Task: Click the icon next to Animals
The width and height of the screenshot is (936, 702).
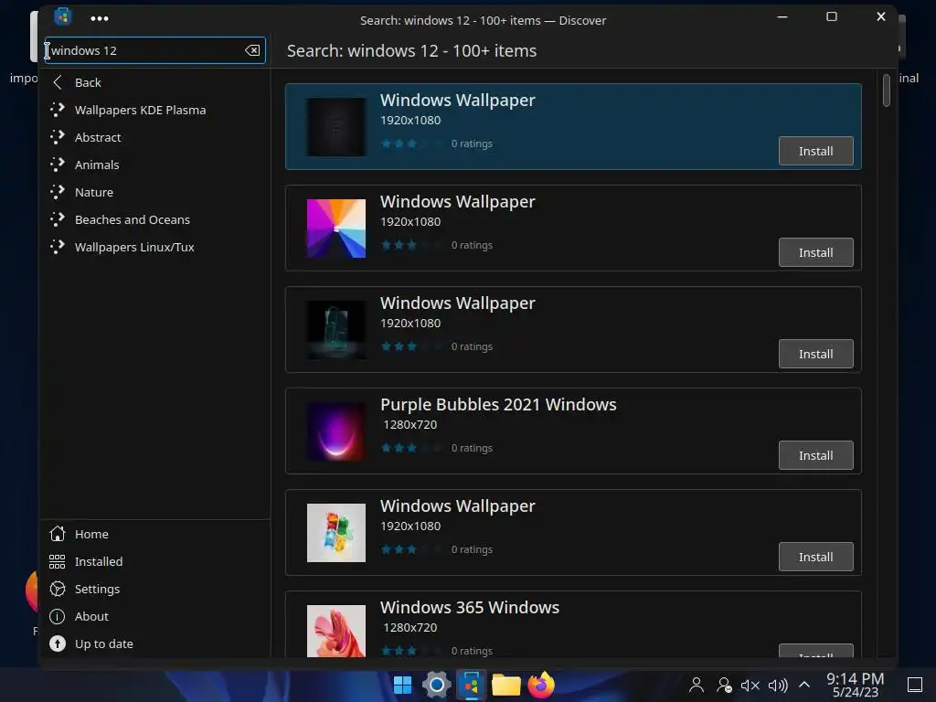Action: [58, 165]
